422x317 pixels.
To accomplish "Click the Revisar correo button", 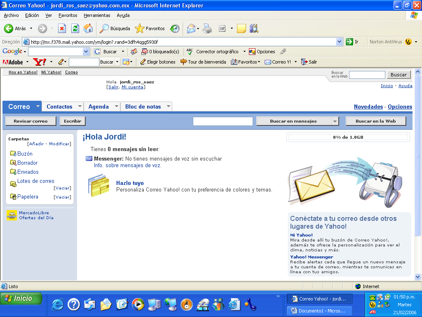I will click(x=30, y=121).
